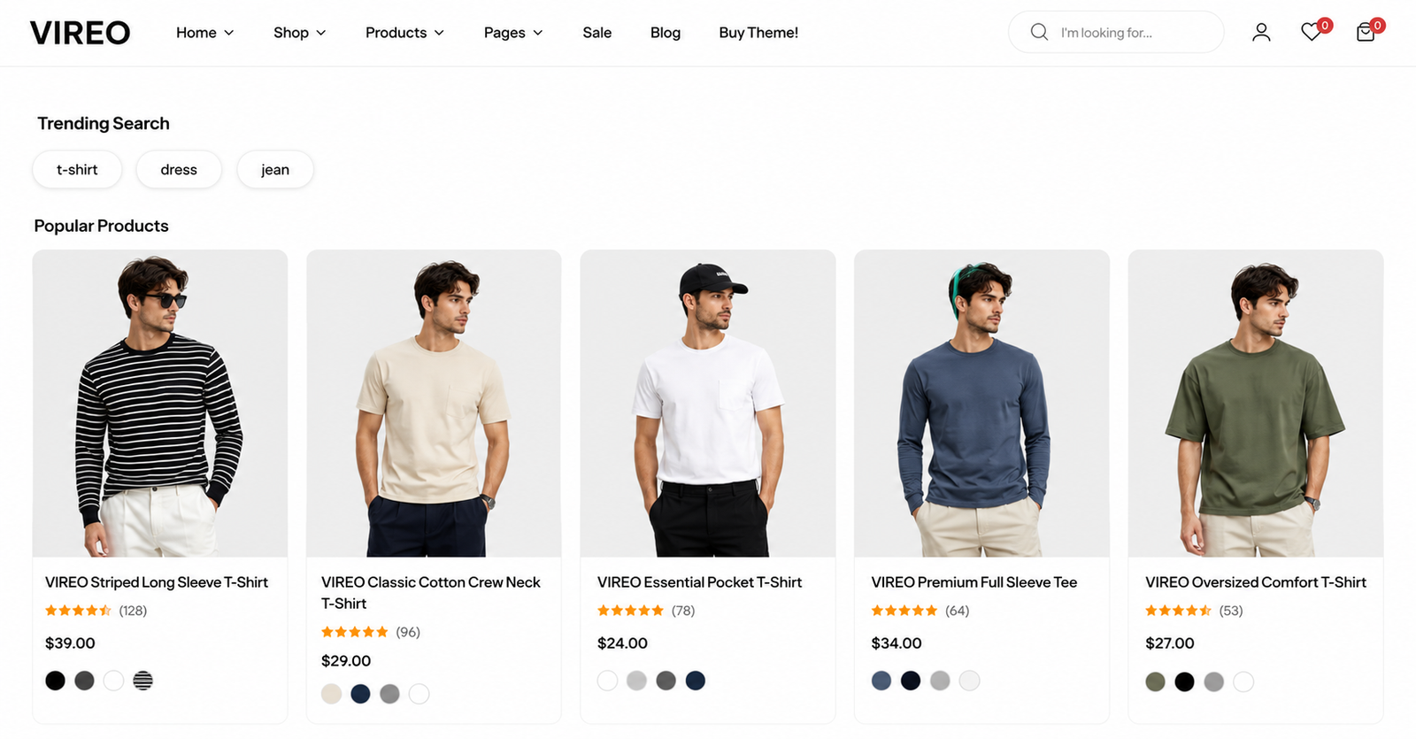Select the jean trending search tag
The image size is (1416, 739).
pos(275,169)
